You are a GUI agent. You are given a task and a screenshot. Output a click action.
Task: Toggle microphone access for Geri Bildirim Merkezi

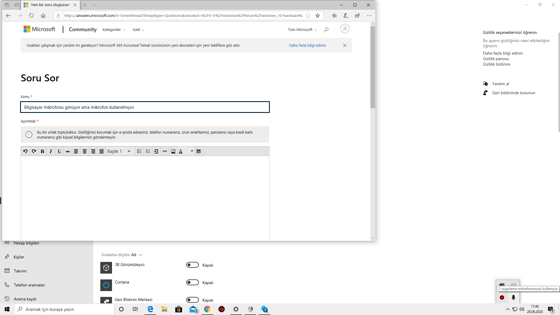[x=192, y=300]
